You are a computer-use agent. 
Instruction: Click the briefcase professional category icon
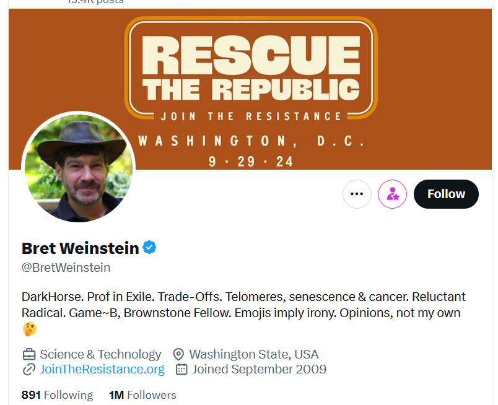[28, 355]
